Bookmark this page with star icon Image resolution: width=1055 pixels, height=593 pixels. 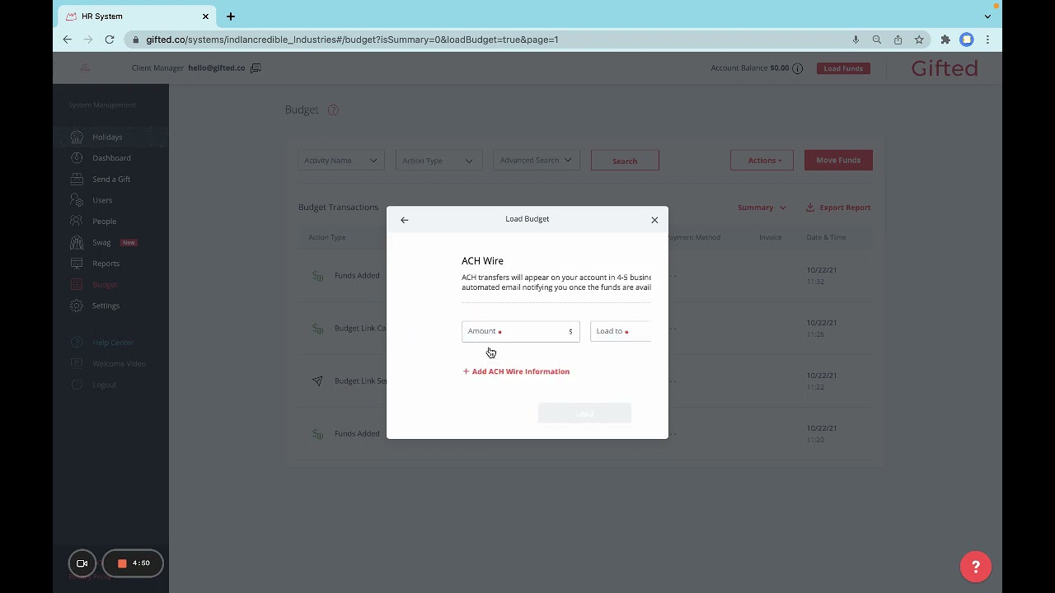point(919,40)
